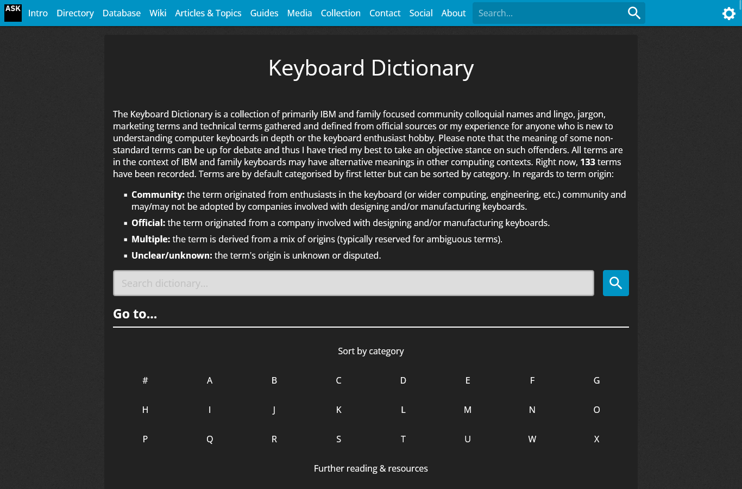The width and height of the screenshot is (742, 489).
Task: Jump to letter E terms
Action: [x=468, y=380]
